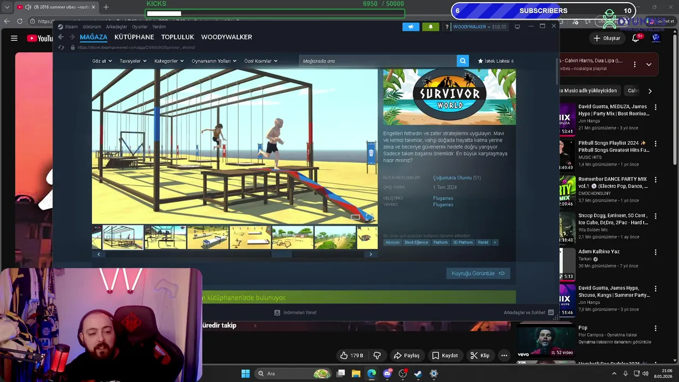Image resolution: width=679 pixels, height=382 pixels.
Task: Open more actions ellipsis under the YouTube video
Action: click(504, 355)
